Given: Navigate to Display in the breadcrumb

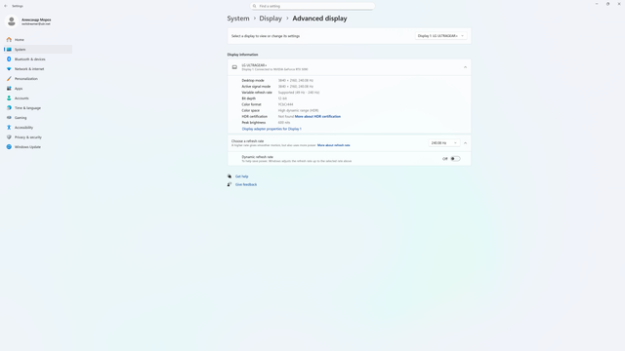Looking at the screenshot, I should pos(271,19).
